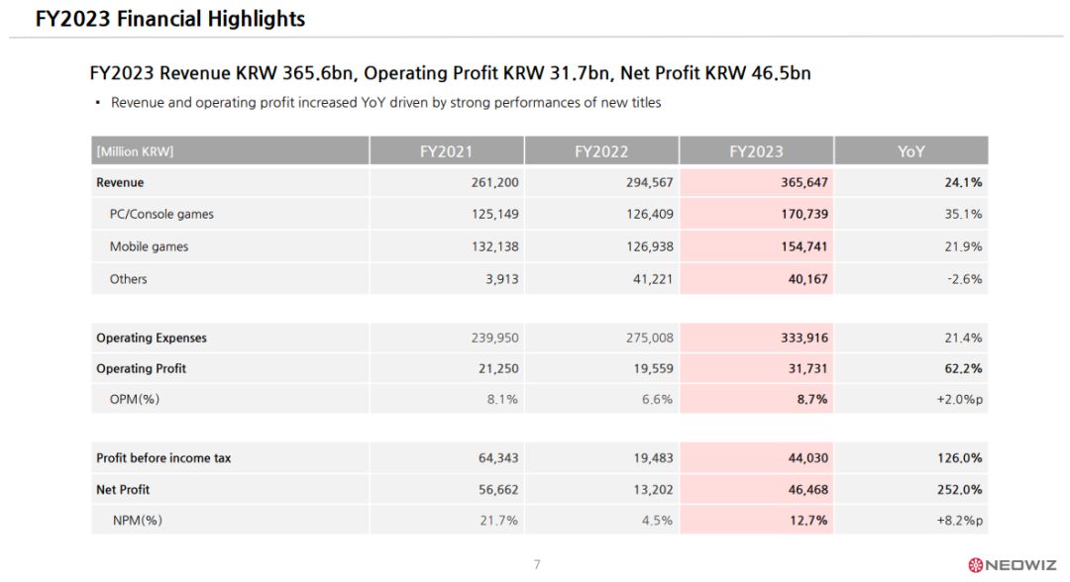The height and width of the screenshot is (582, 1070).
Task: Click the Operating Expenses row label
Action: [152, 338]
